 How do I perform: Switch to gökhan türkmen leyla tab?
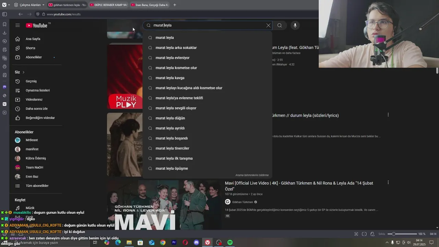click(x=67, y=5)
